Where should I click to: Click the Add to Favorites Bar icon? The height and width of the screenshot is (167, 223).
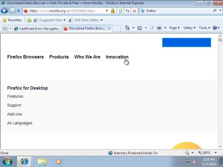point(29,20)
